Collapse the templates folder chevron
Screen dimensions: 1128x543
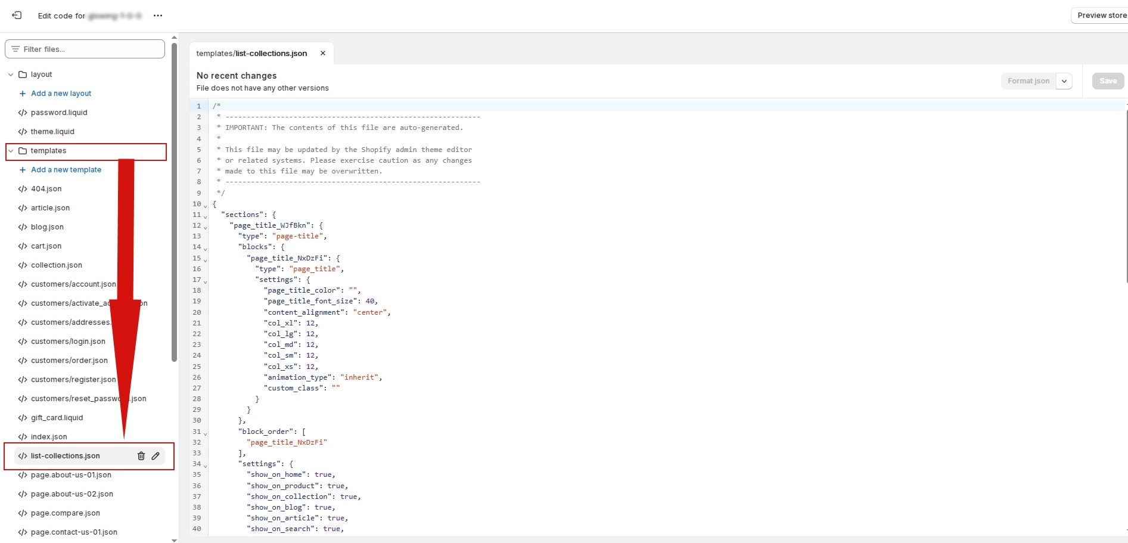(x=11, y=151)
